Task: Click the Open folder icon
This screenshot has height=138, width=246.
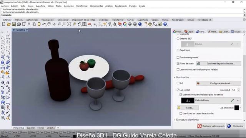Action: tap(8, 24)
